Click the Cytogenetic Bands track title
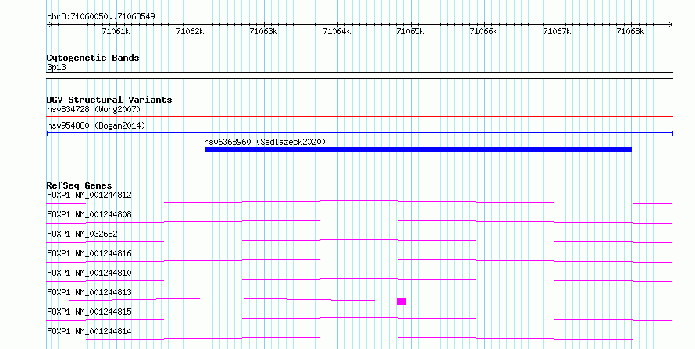 pos(93,58)
